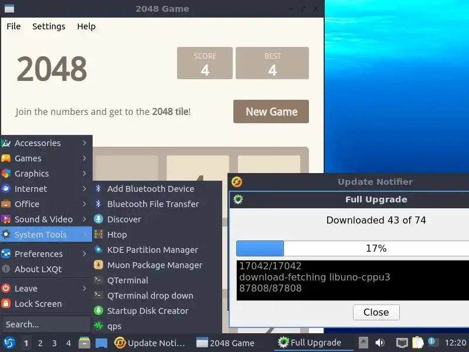Start a New Game in 2048
This screenshot has height=352, width=469.
[x=271, y=111]
